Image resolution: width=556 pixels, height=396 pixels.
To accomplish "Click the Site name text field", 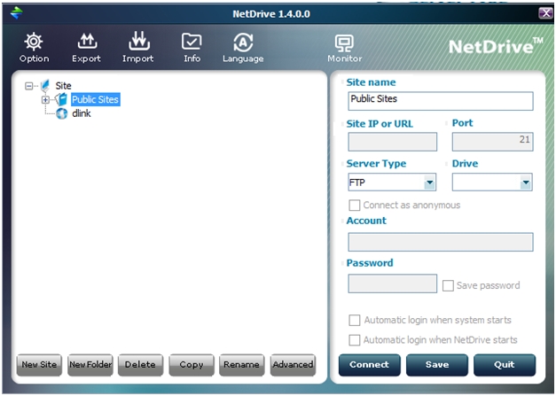I will pos(440,101).
